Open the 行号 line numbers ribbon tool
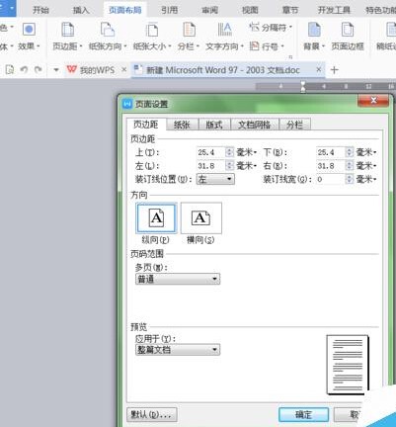The width and height of the screenshot is (396, 427). (x=267, y=46)
